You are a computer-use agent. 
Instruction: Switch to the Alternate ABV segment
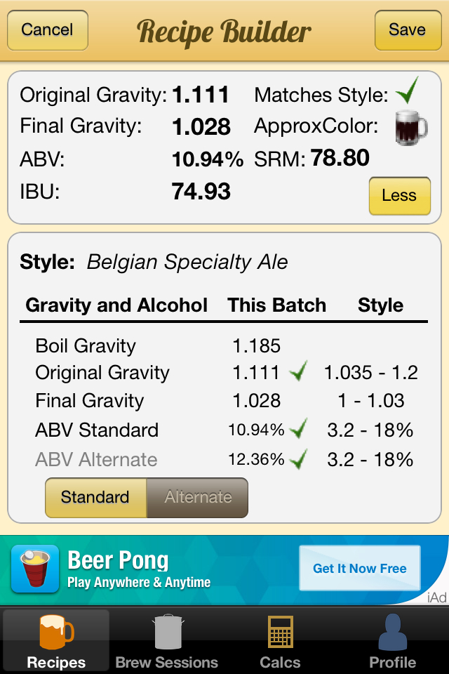[198, 497]
